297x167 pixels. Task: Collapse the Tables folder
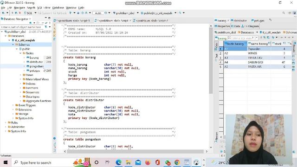coord(20,53)
